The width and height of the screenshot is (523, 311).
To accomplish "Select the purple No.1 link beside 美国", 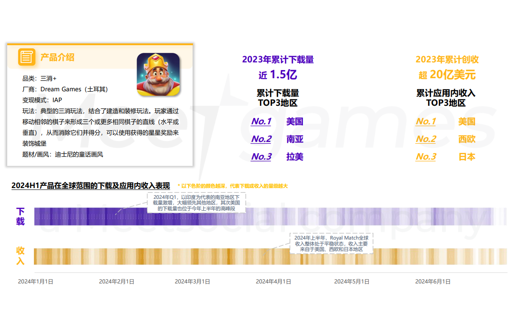I will pos(261,122).
